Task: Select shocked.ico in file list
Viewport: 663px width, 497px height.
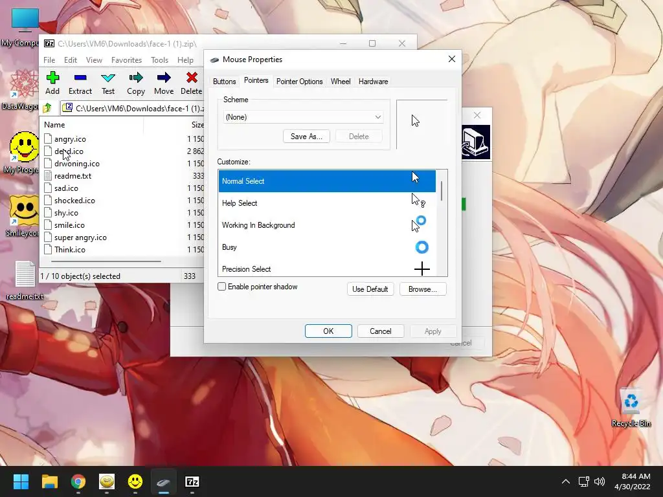Action: point(74,201)
